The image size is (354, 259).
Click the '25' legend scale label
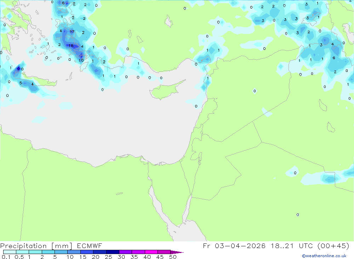108,257
